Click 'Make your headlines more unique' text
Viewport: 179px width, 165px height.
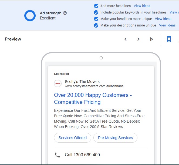pyautogui.click(x=126, y=19)
